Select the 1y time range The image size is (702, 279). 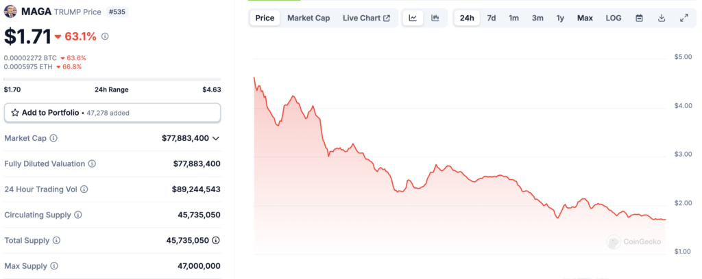(560, 18)
